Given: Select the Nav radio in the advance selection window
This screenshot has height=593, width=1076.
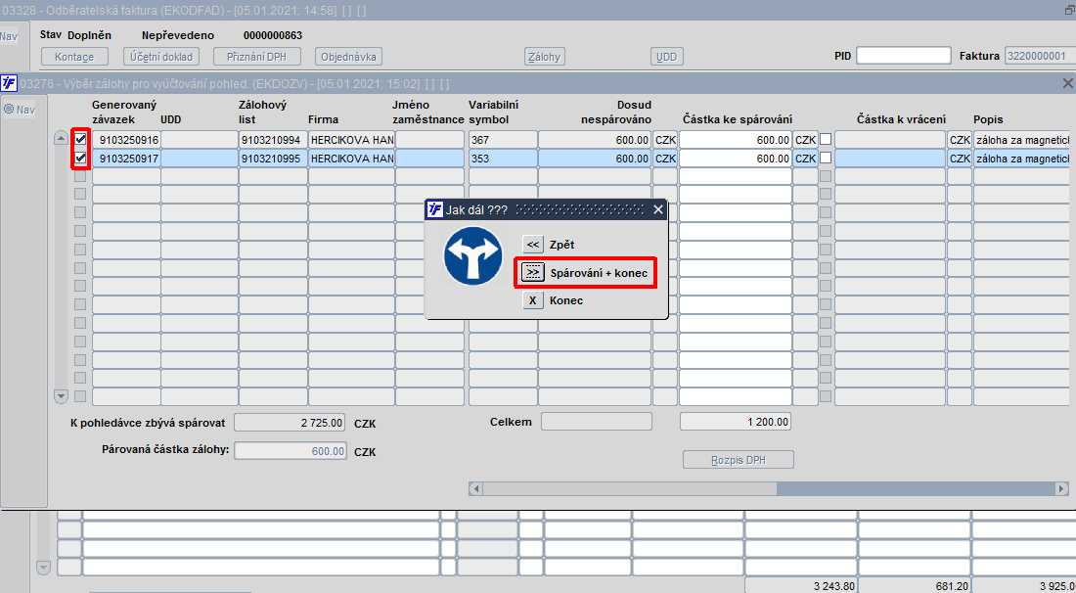Looking at the screenshot, I should (9, 109).
